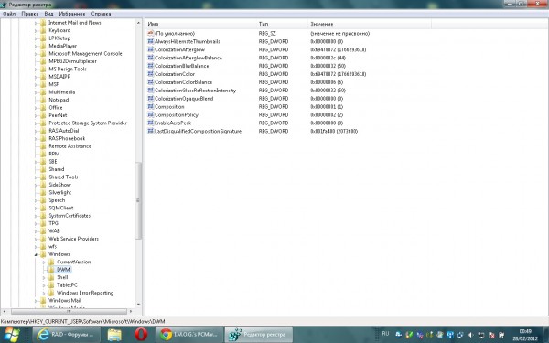Image resolution: width=549 pixels, height=343 pixels.
Task: Open the Windows Start menu
Action: [x=12, y=334]
